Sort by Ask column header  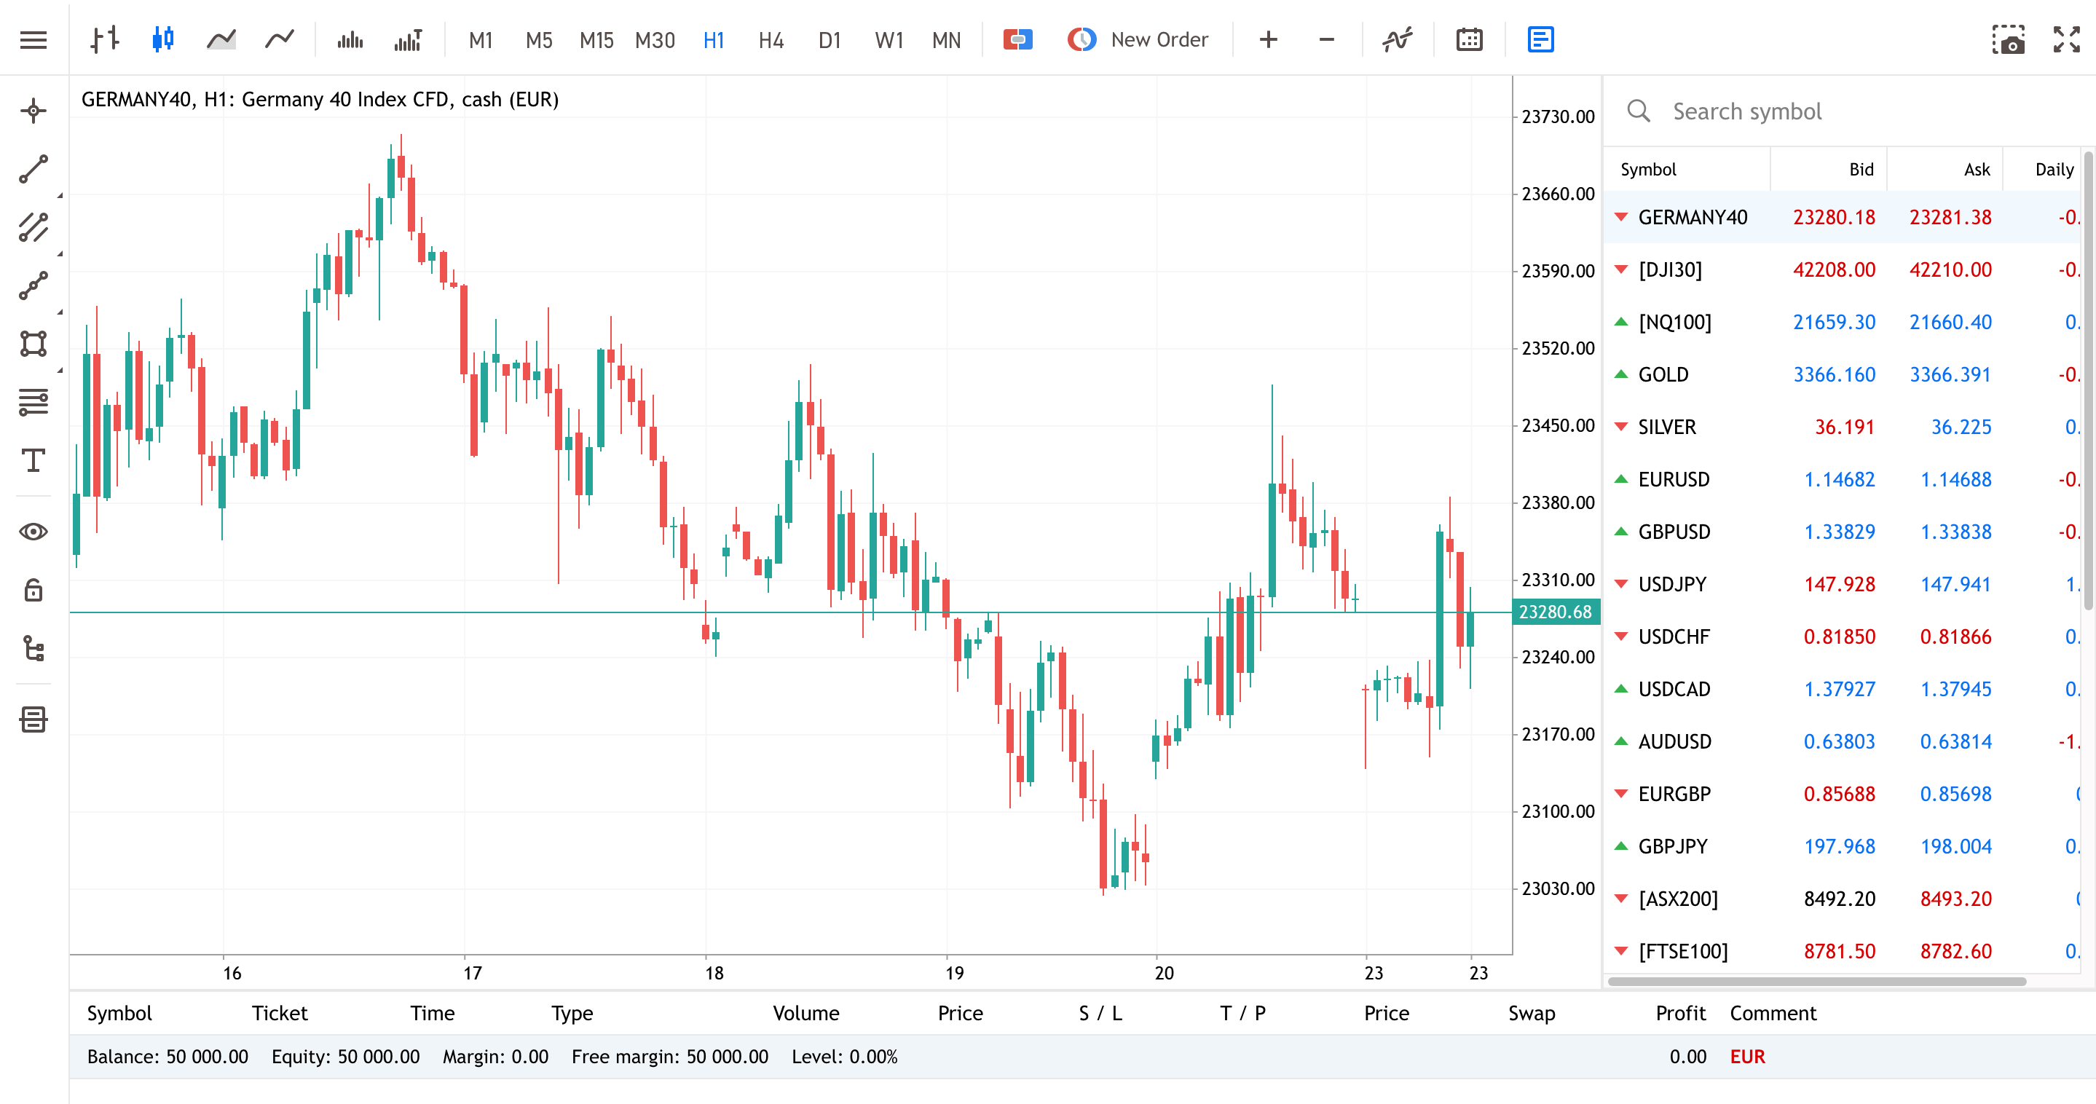[x=1977, y=169]
